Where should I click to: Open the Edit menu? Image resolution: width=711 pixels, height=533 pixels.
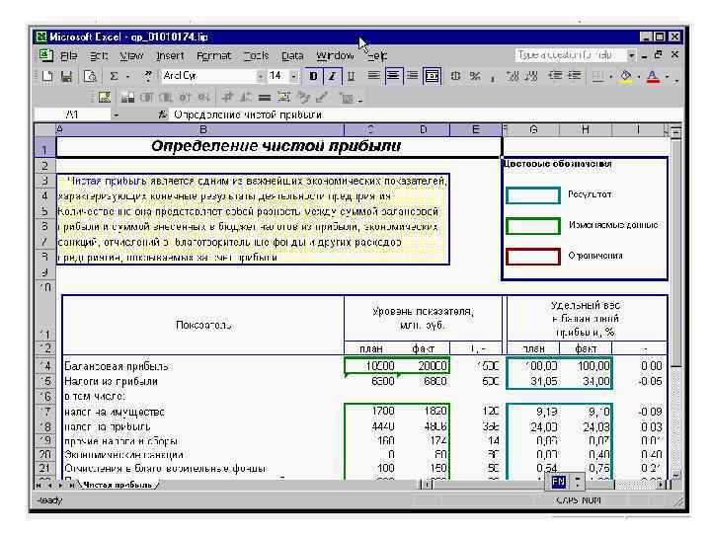pos(99,55)
